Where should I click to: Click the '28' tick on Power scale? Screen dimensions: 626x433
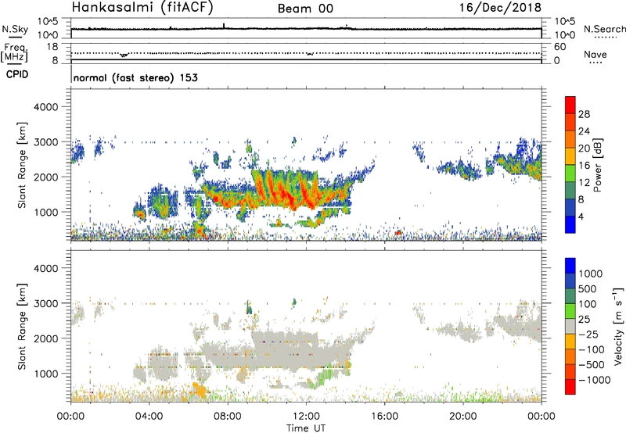(x=584, y=114)
